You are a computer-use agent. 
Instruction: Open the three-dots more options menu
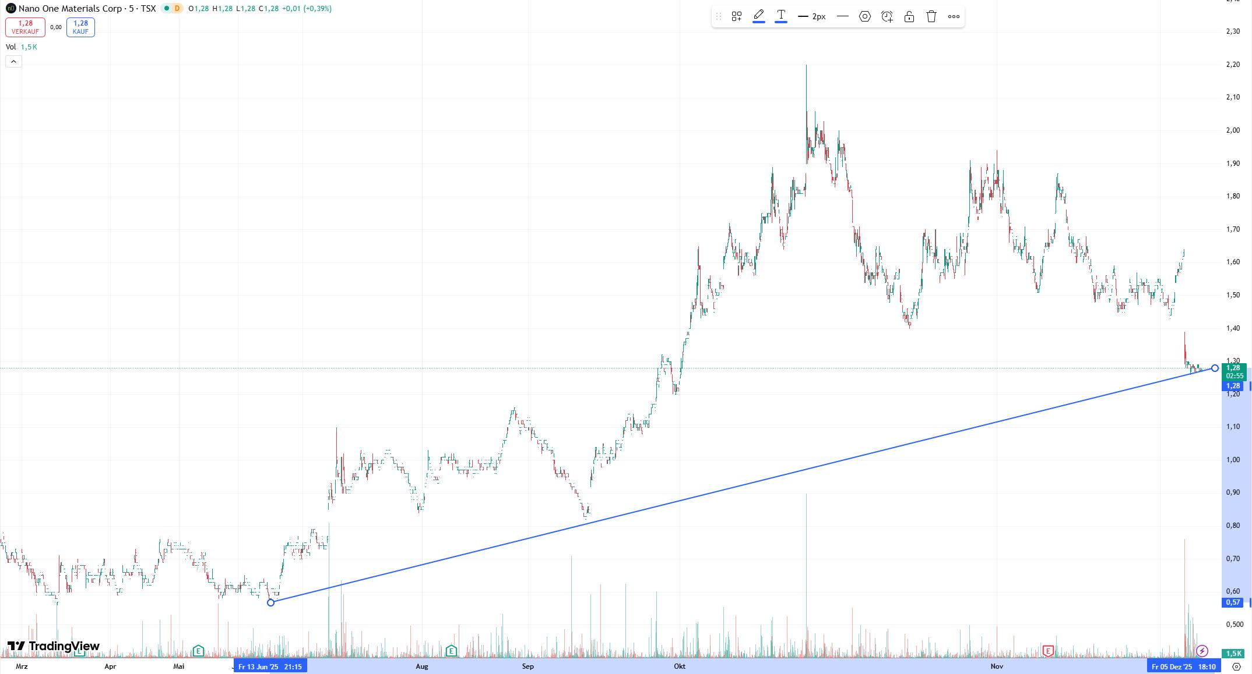[x=954, y=16]
